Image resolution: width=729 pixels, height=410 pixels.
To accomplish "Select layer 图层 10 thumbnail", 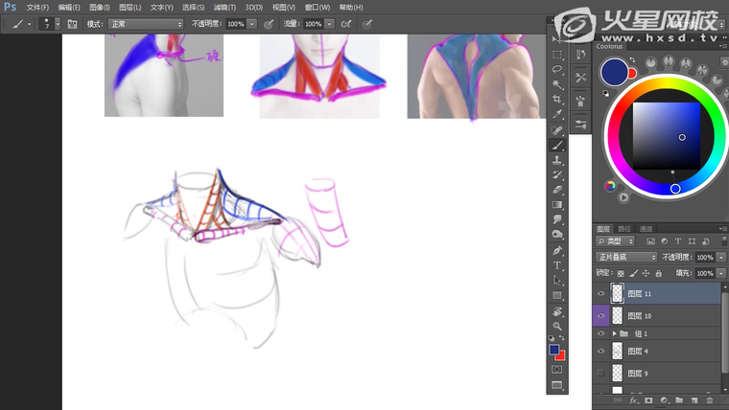I will pyautogui.click(x=617, y=315).
